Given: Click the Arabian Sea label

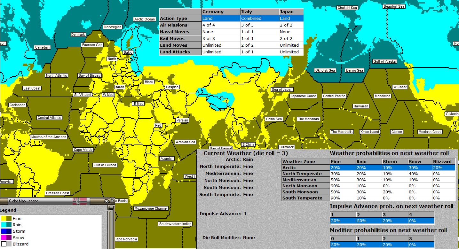Looking at the screenshot, I should click(x=186, y=142).
